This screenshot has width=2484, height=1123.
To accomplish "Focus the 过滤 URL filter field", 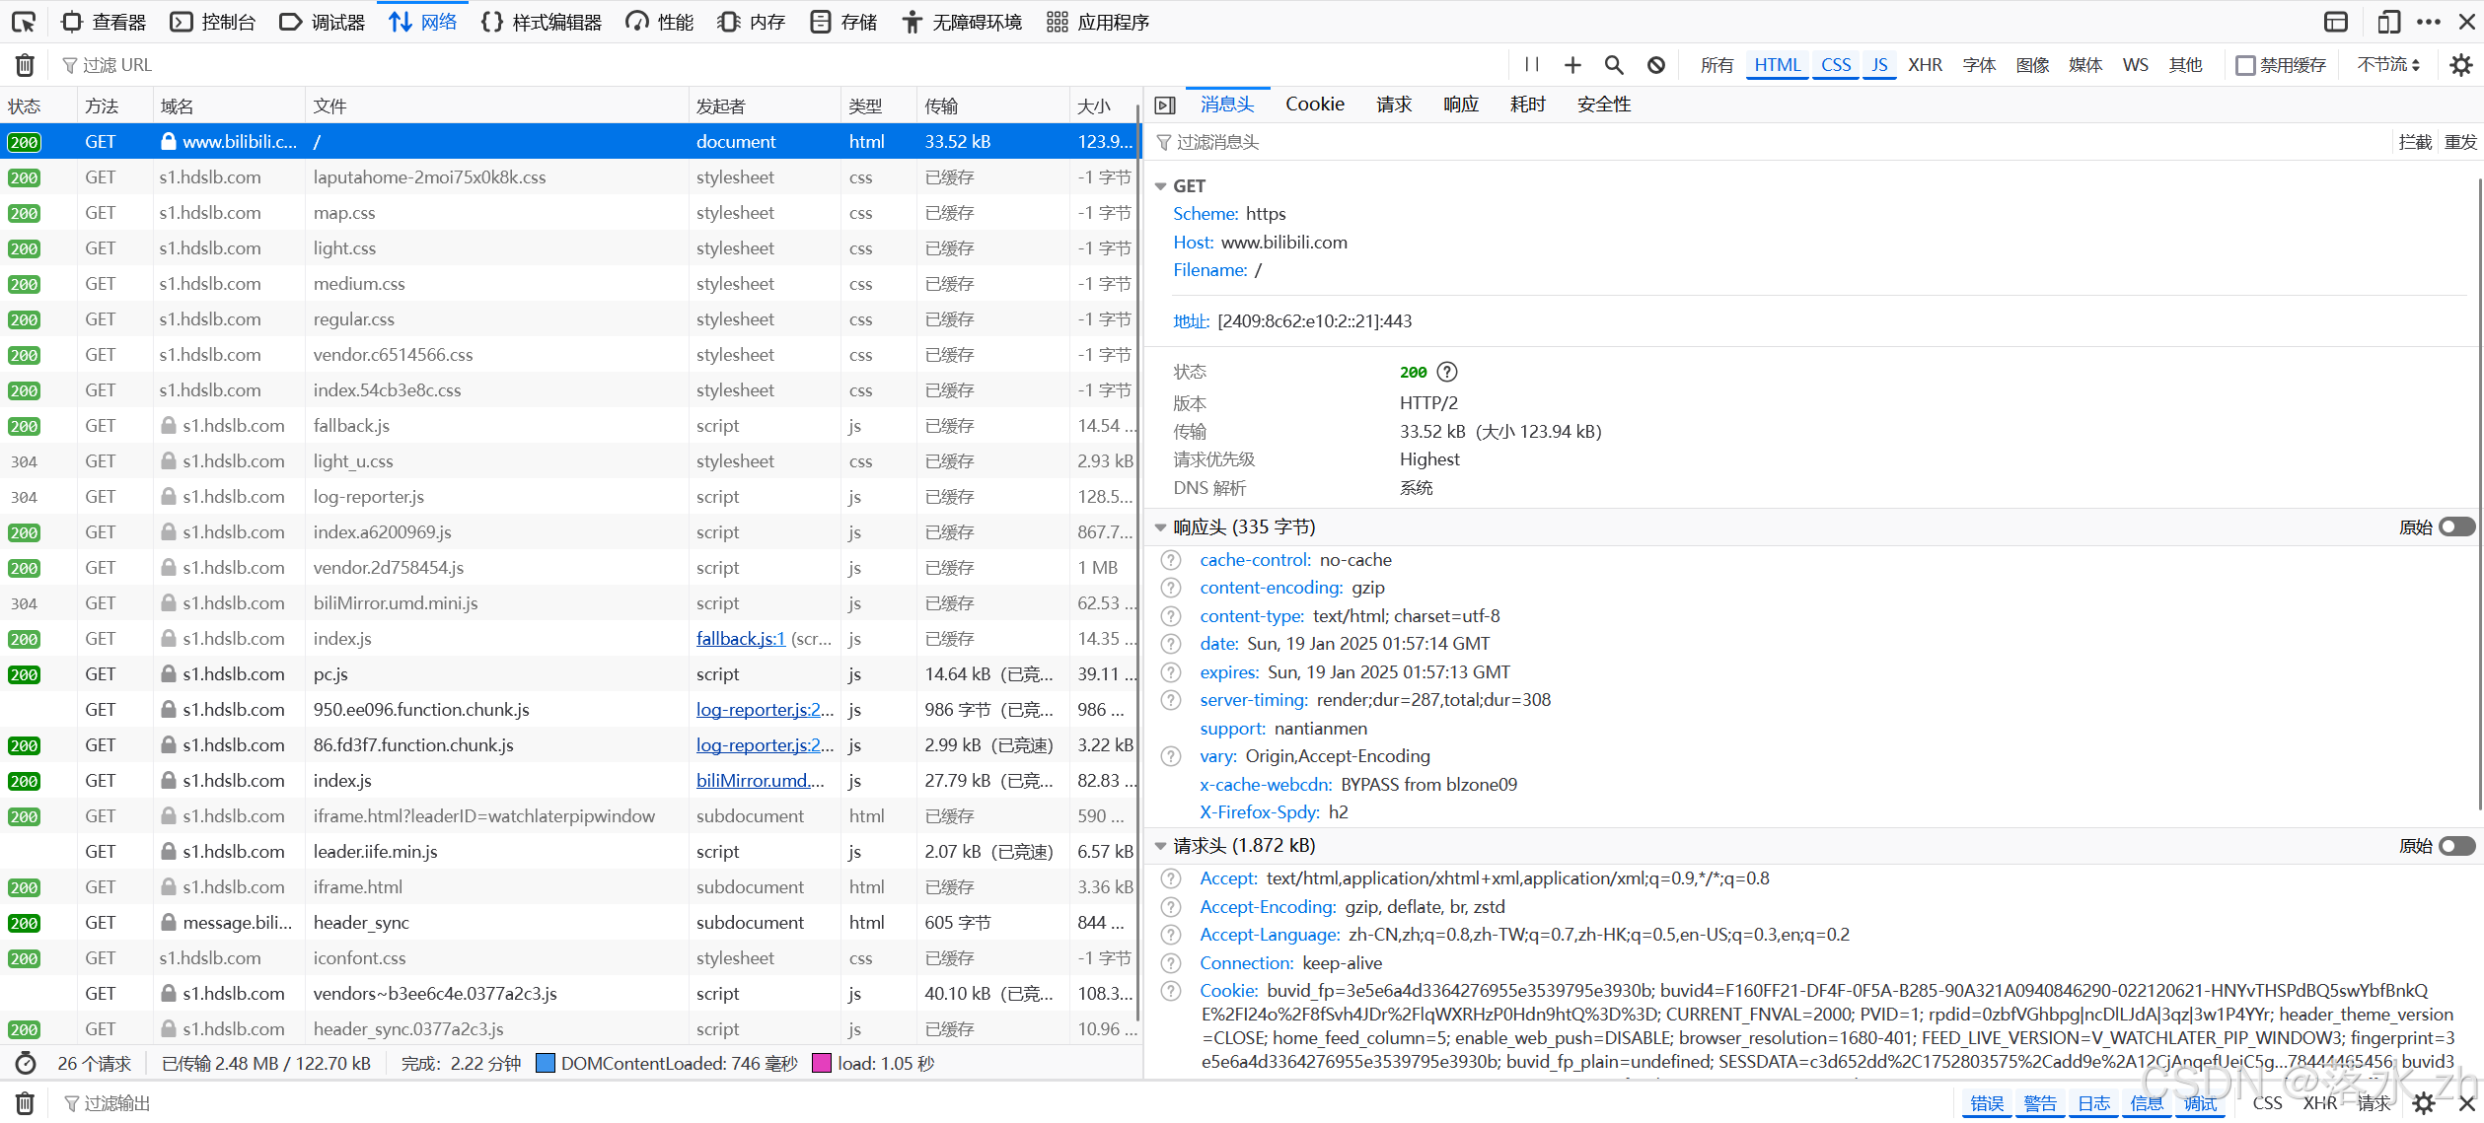I will [779, 65].
